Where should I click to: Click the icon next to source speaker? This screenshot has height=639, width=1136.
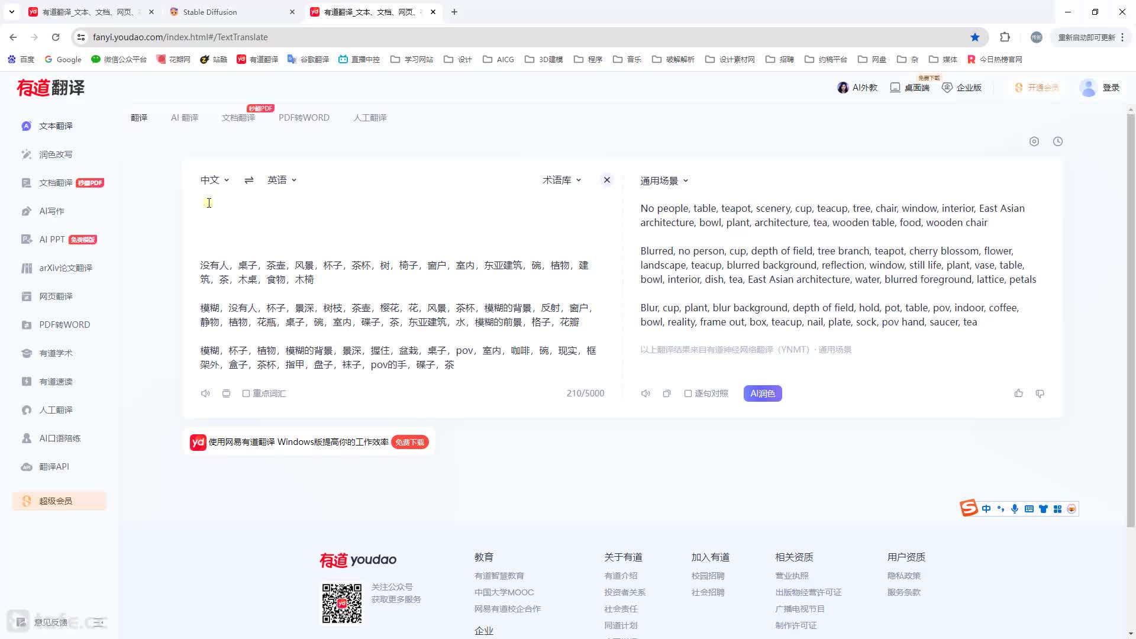226,393
